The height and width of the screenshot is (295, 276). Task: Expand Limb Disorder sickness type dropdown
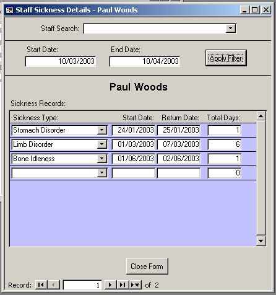coord(102,144)
